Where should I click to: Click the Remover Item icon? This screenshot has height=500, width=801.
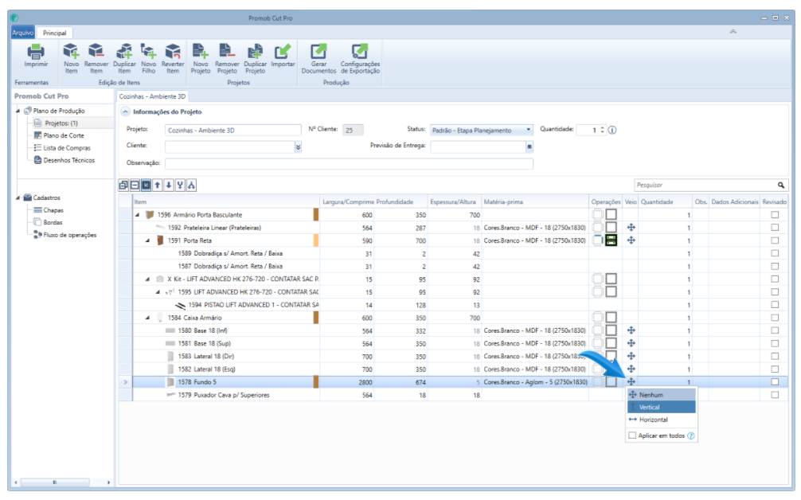(x=96, y=53)
